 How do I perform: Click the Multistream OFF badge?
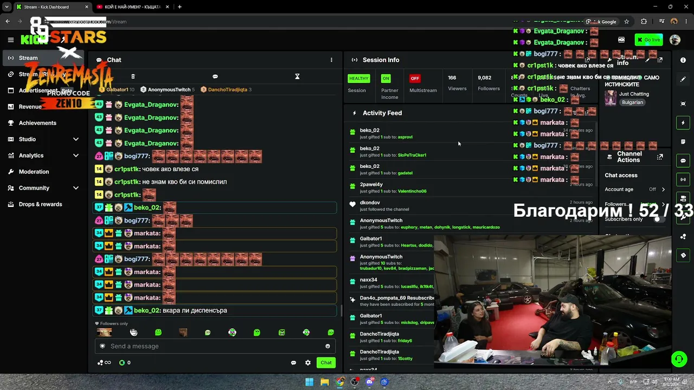(x=415, y=79)
